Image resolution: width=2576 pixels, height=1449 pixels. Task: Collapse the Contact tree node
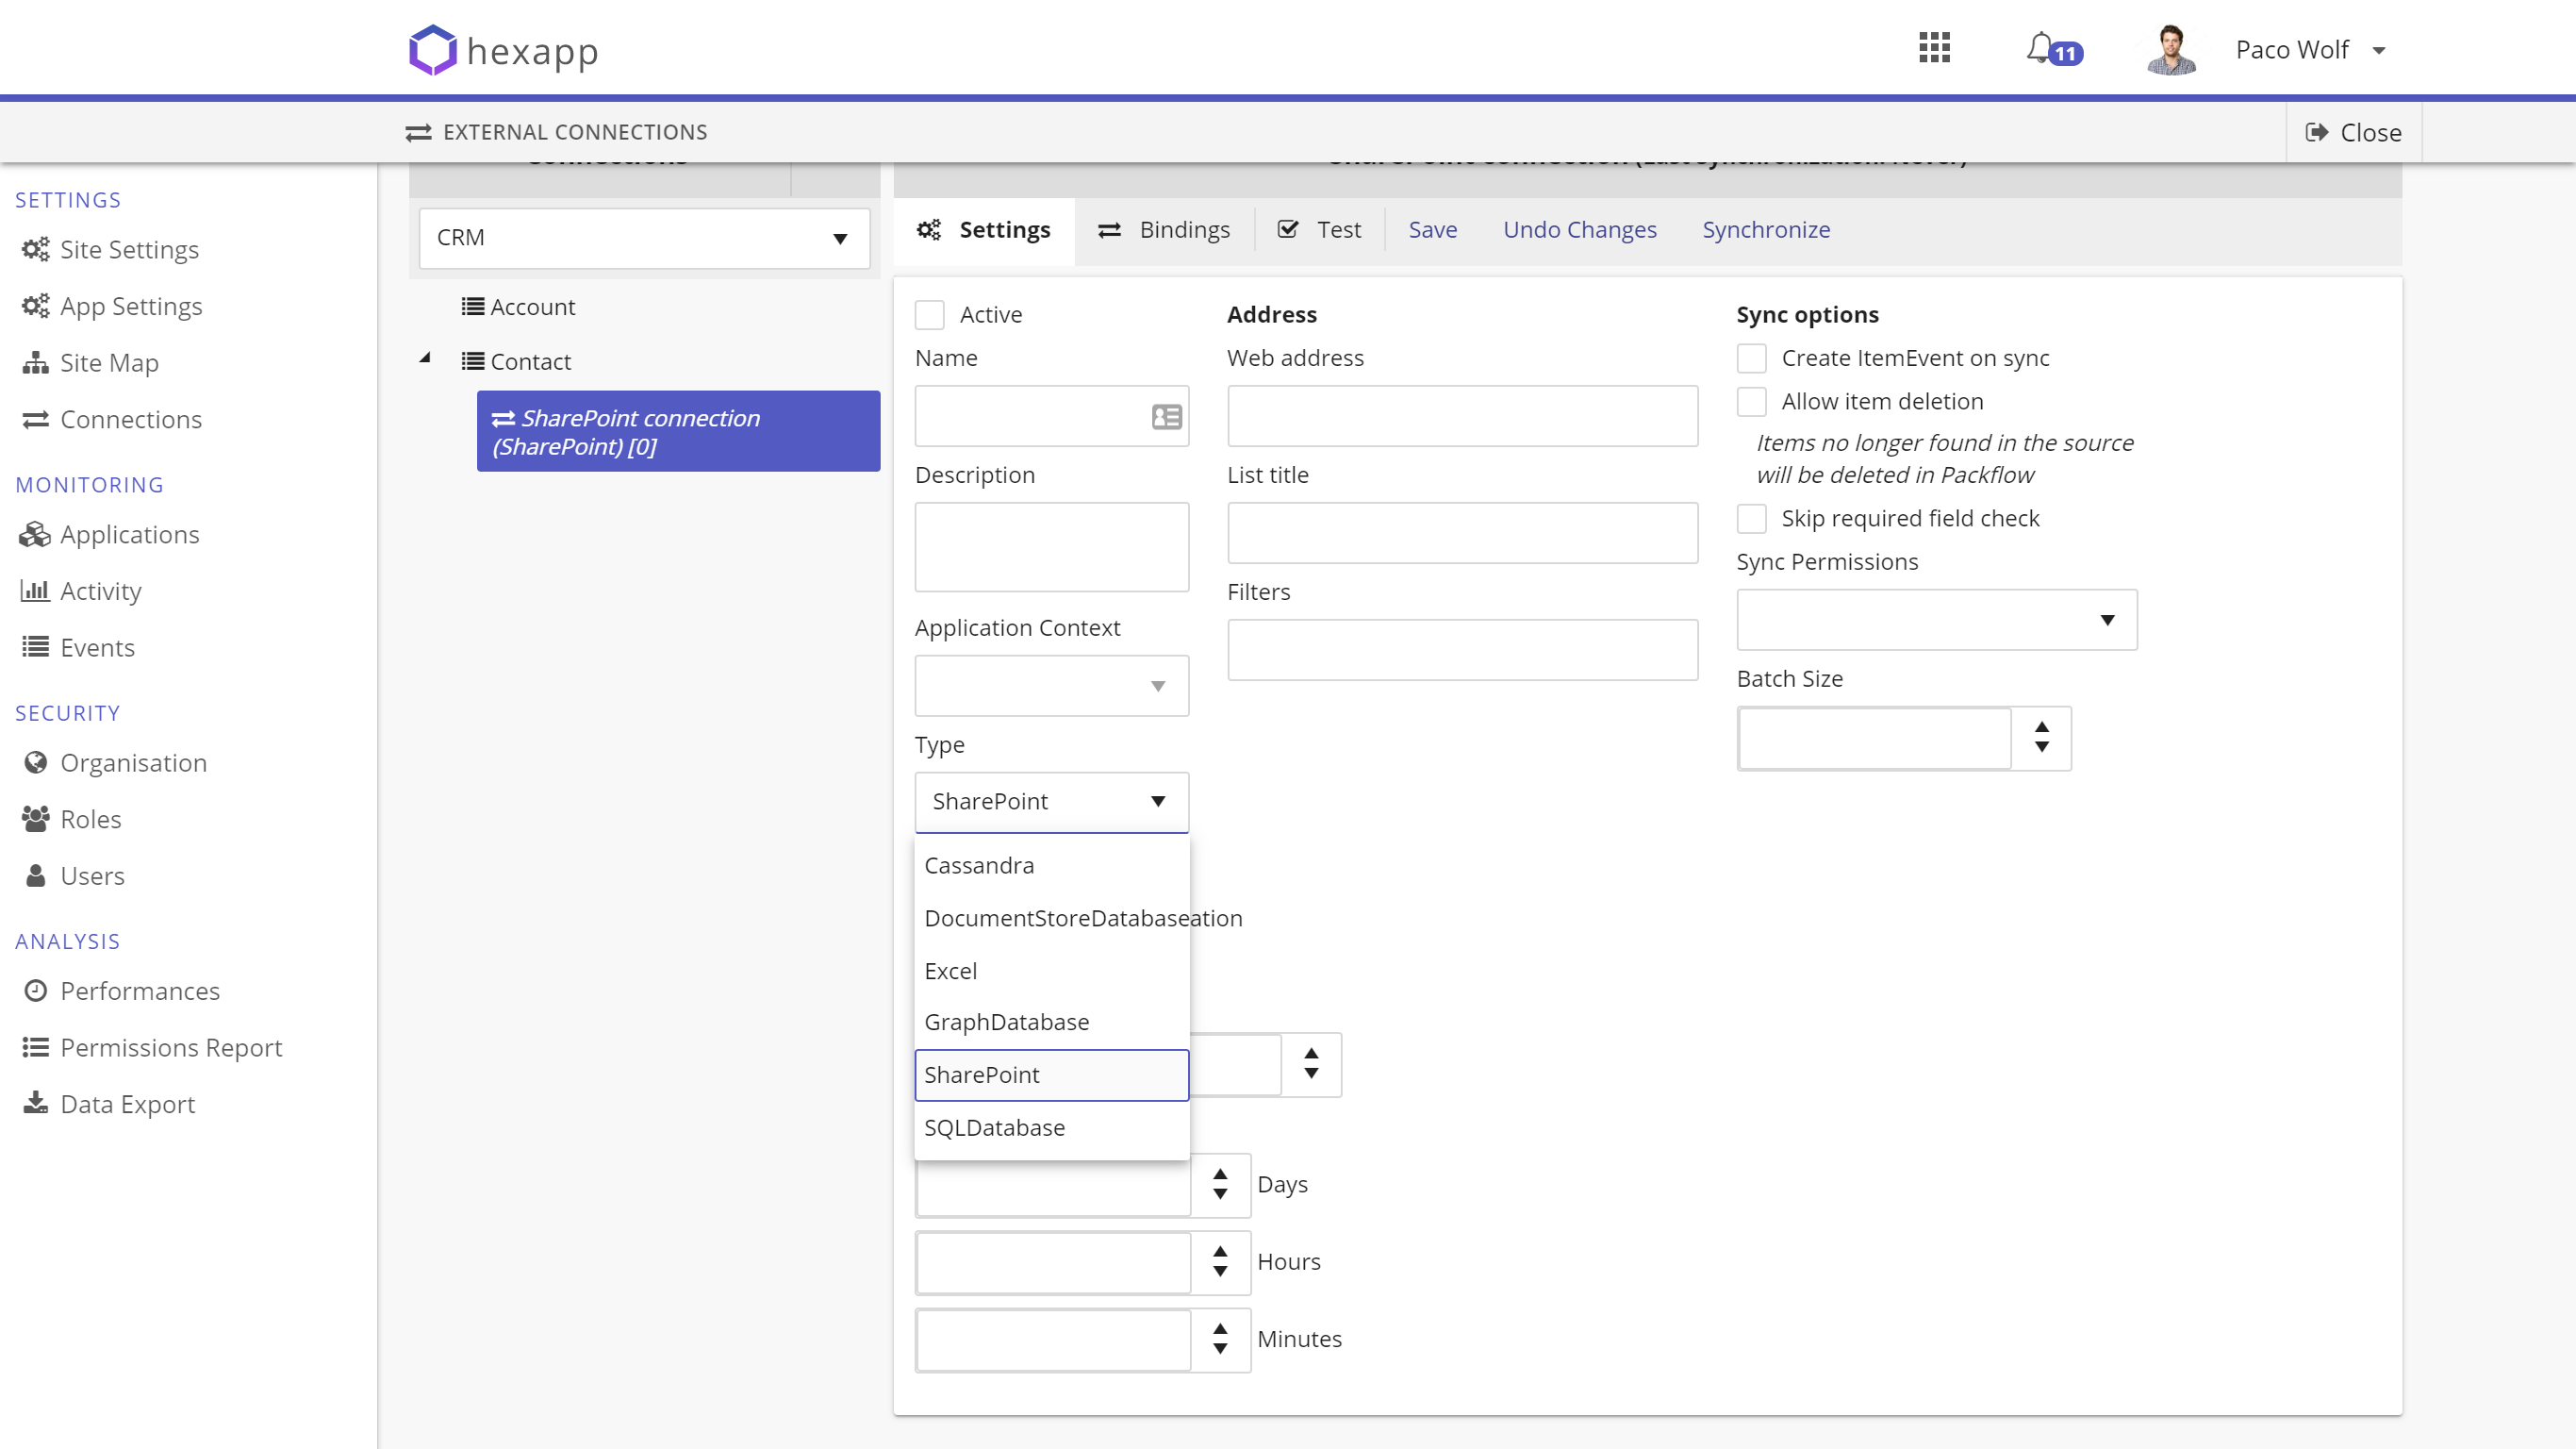(x=425, y=358)
